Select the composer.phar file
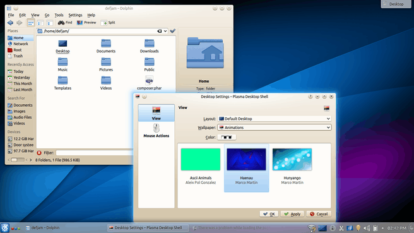This screenshot has height=233, width=414. pyautogui.click(x=149, y=83)
